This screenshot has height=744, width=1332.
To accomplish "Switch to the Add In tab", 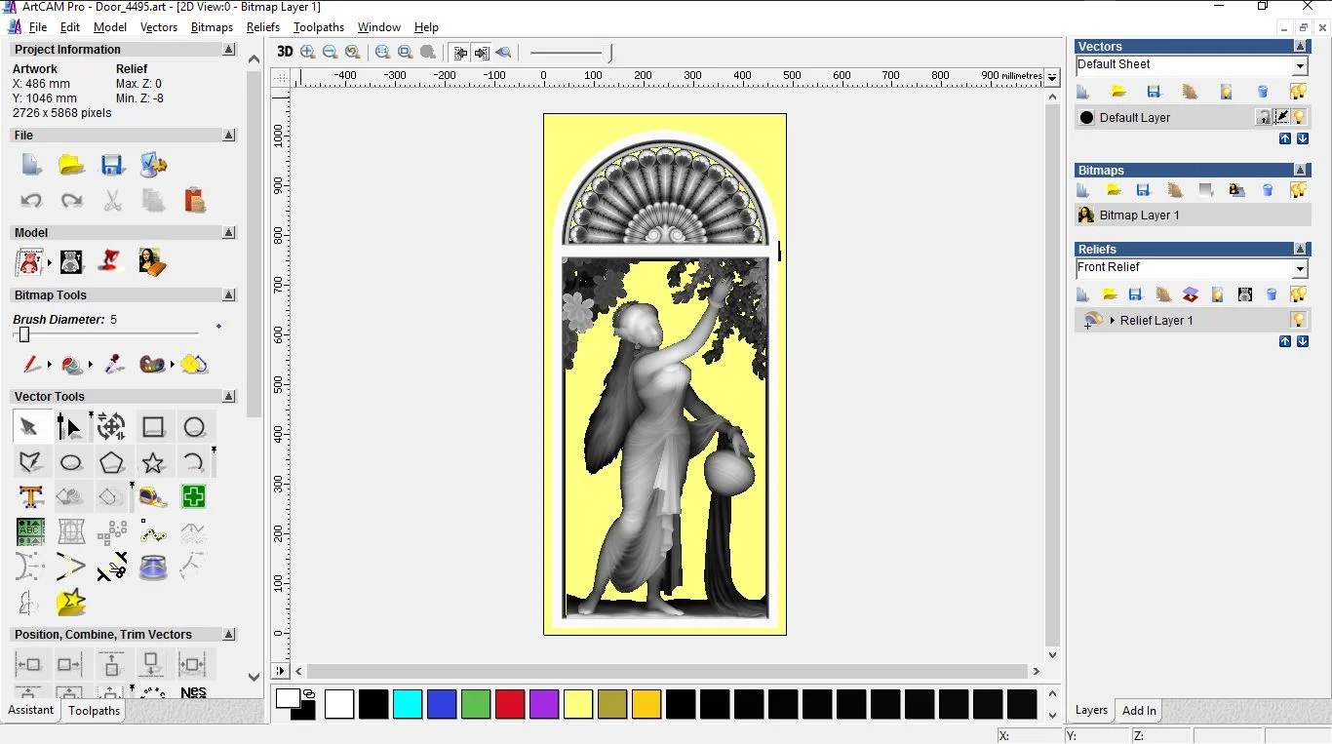I will click(1138, 711).
